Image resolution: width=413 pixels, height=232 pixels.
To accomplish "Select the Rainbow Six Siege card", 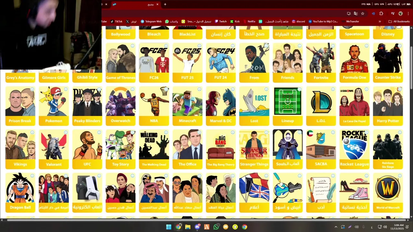I will 388,149.
